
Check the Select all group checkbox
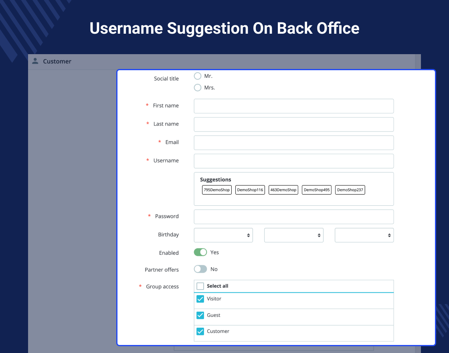click(x=200, y=286)
